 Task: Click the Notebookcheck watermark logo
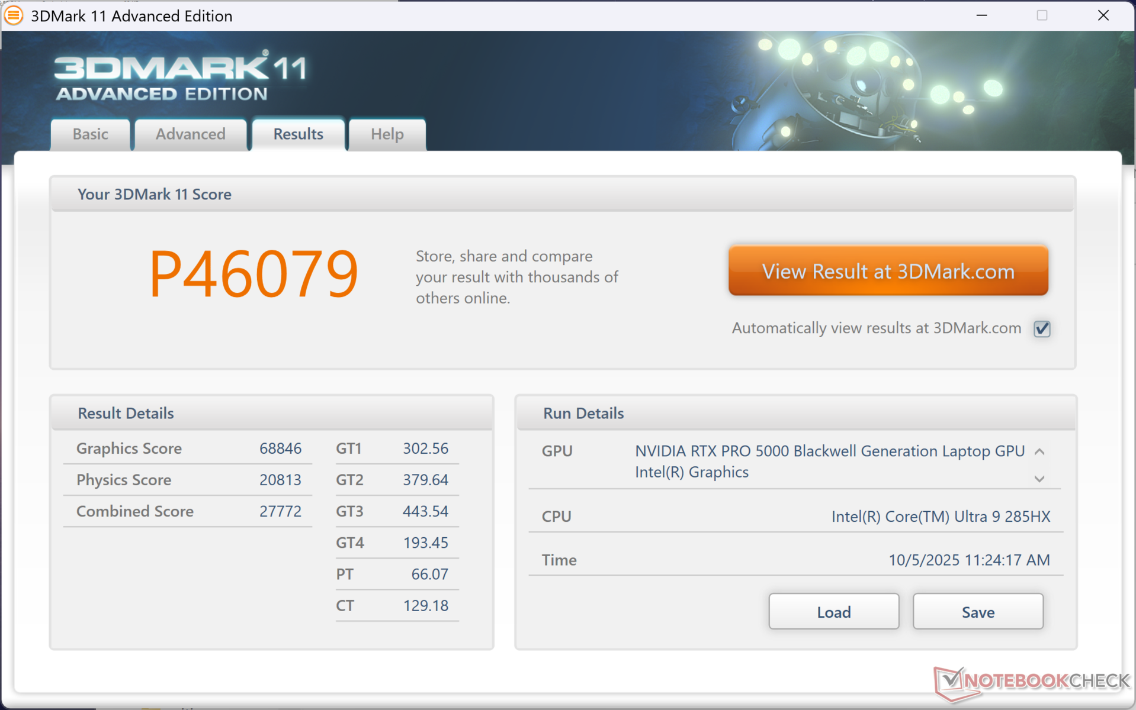click(x=1031, y=682)
